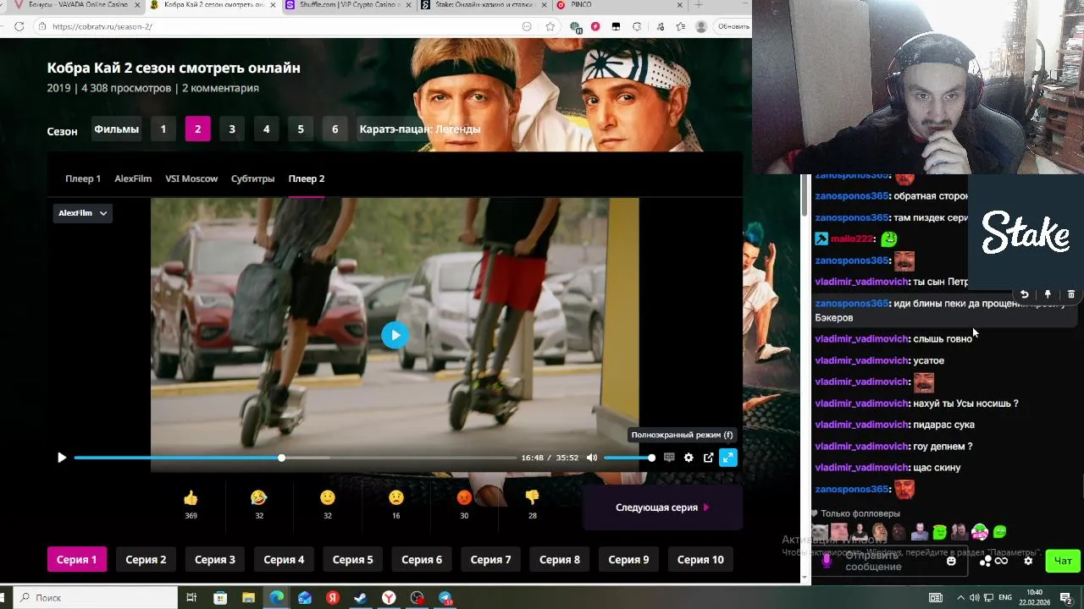Select season 4 button
1084x609 pixels.
266,129
